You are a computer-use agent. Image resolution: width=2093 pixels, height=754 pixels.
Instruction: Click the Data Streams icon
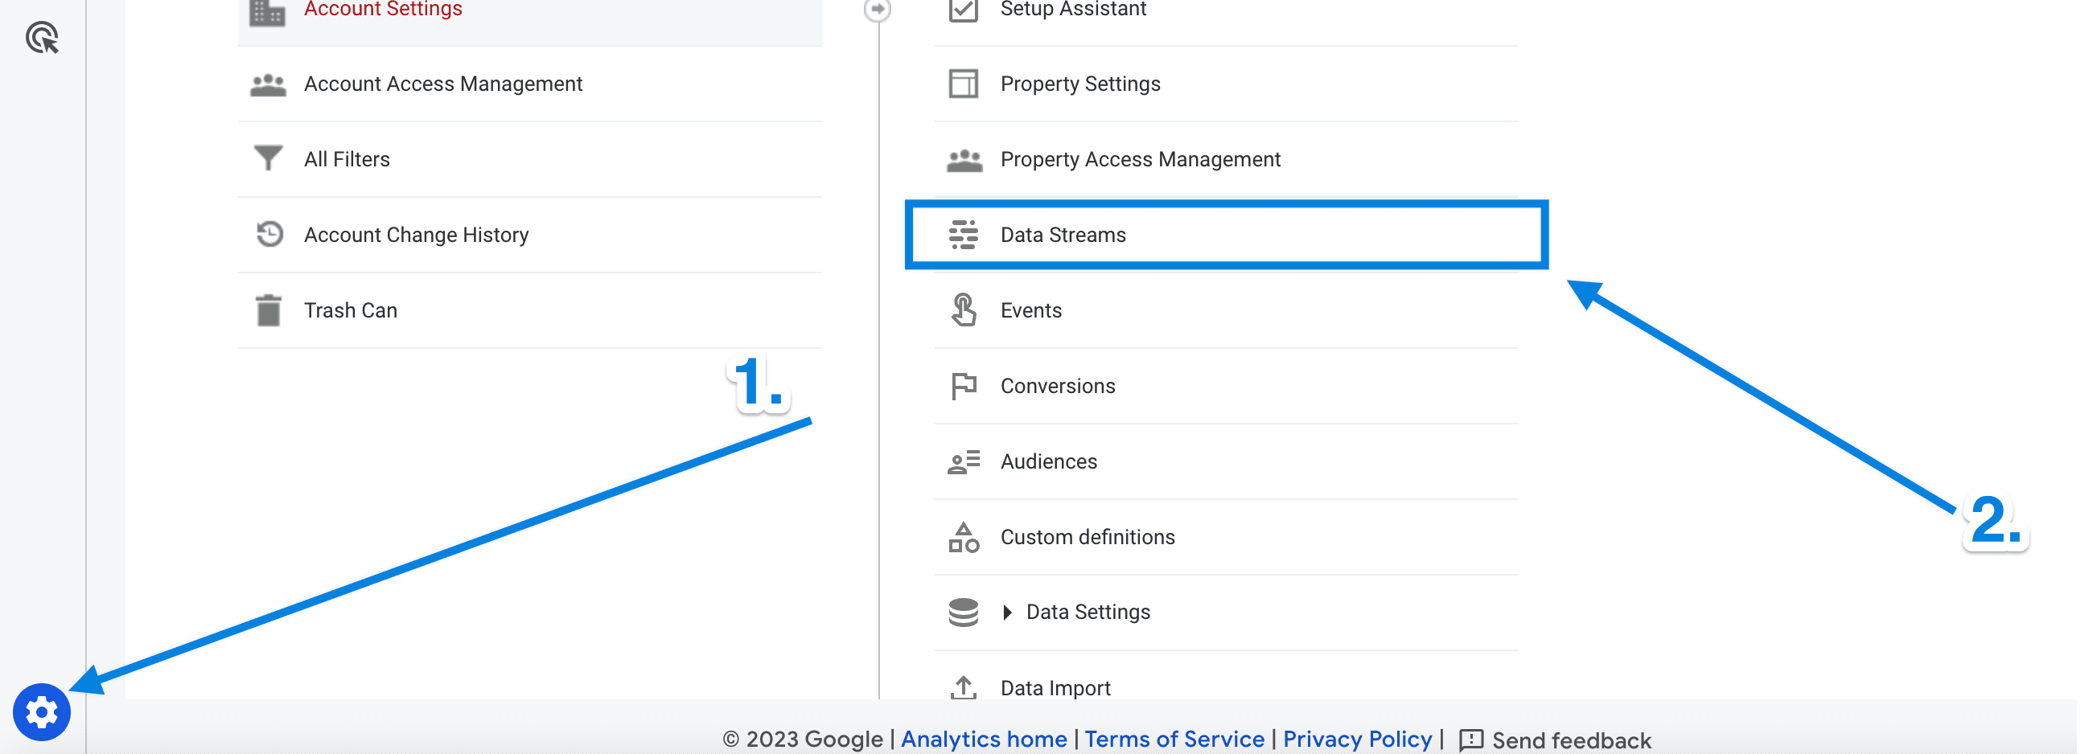pos(964,235)
